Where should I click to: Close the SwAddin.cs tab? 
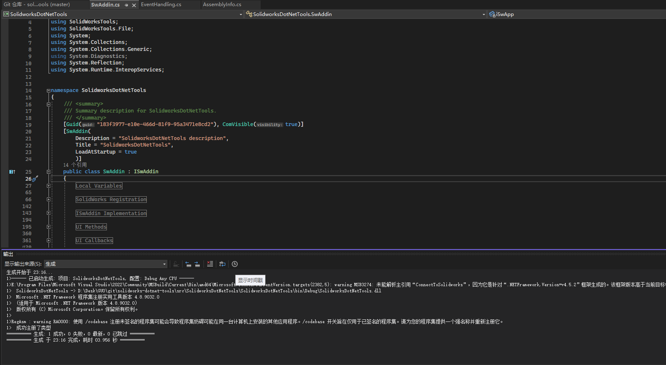[x=134, y=5]
